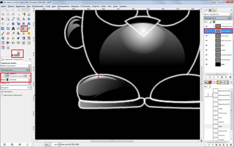234x147 pixels.
Task: Select the Move tool
Action: tap(29, 19)
